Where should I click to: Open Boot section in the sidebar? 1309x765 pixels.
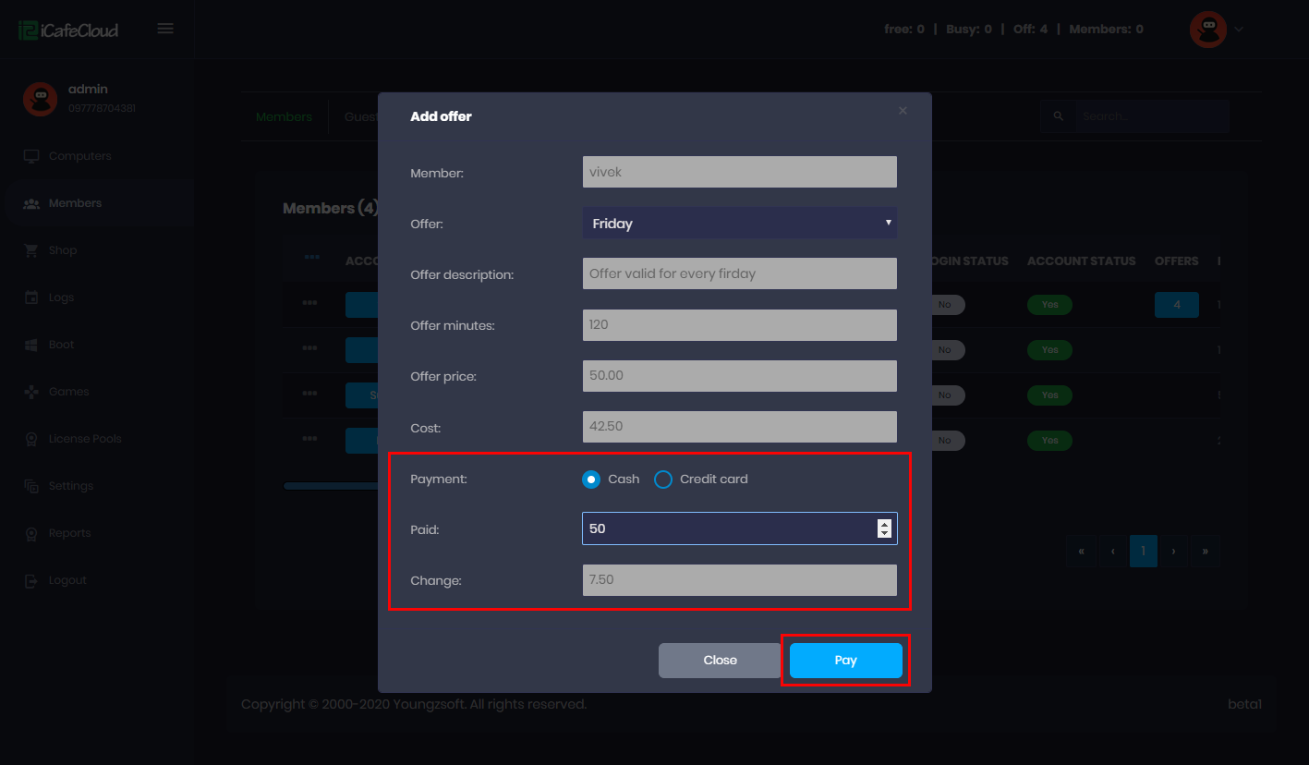click(61, 345)
